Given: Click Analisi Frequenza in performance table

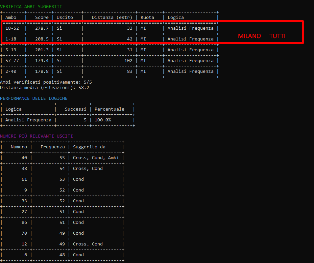Looking at the screenshot, I should (x=28, y=120).
